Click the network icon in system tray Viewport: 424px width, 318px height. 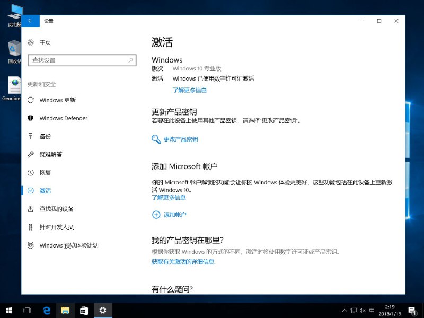pyautogui.click(x=354, y=311)
